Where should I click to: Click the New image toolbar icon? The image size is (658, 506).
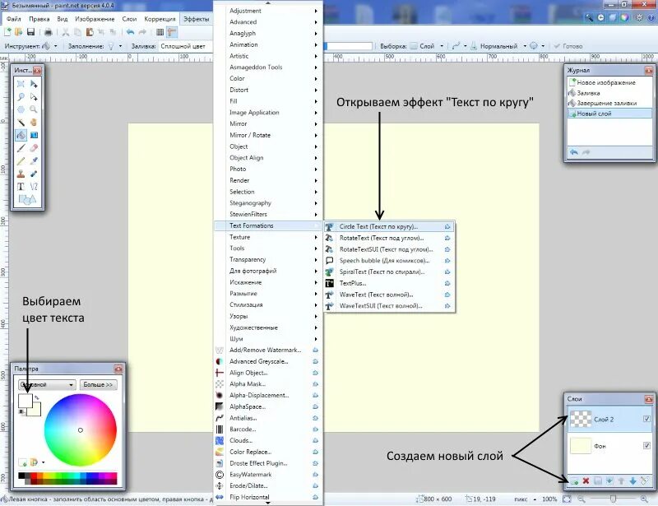point(7,32)
